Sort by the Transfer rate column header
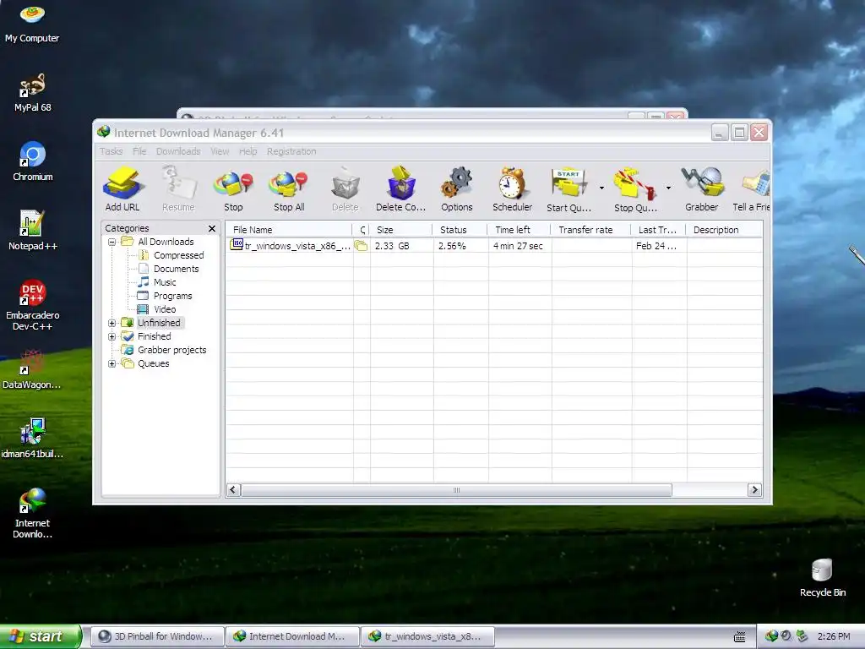Screen dimensions: 865x649 [x=590, y=230]
